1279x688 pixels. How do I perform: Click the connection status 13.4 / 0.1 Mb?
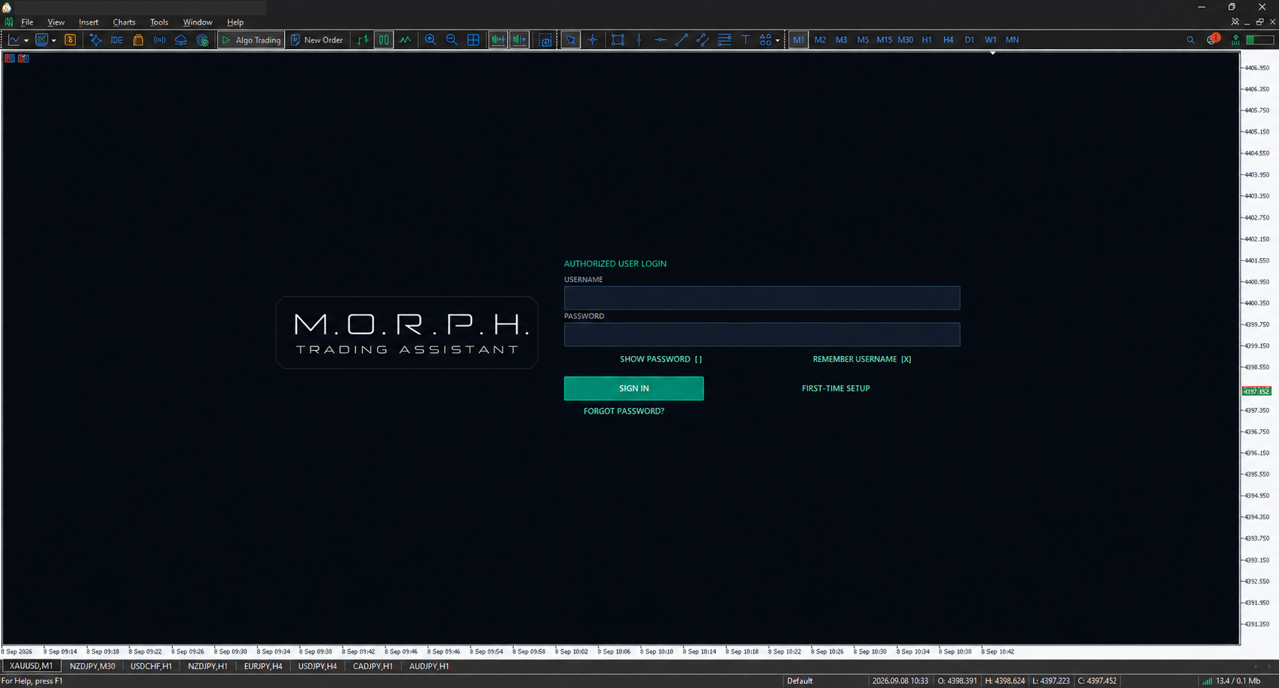click(1231, 681)
